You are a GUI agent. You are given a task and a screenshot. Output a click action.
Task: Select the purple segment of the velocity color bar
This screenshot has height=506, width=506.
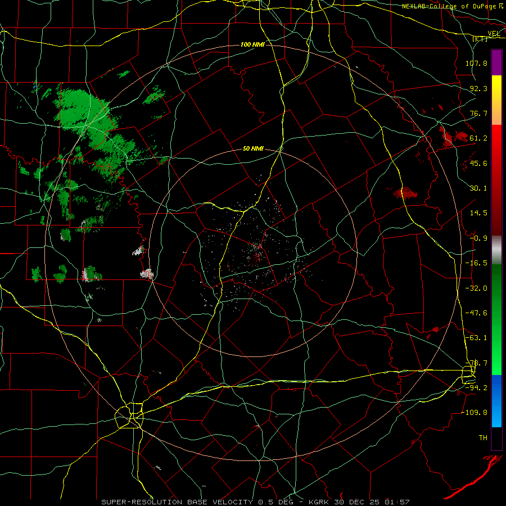point(496,62)
